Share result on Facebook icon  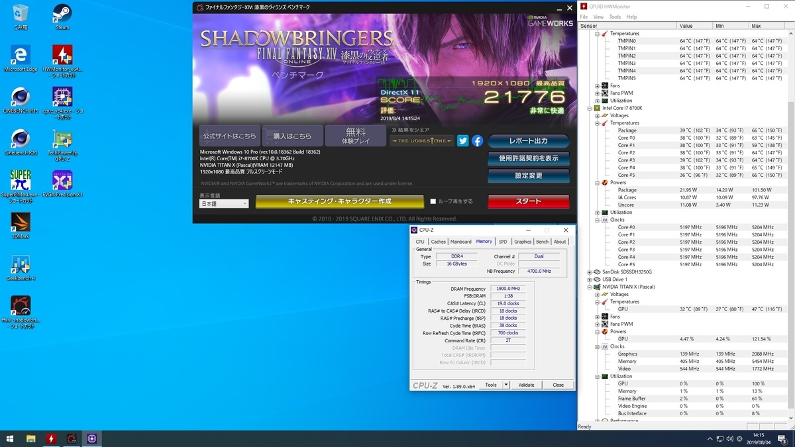(477, 140)
